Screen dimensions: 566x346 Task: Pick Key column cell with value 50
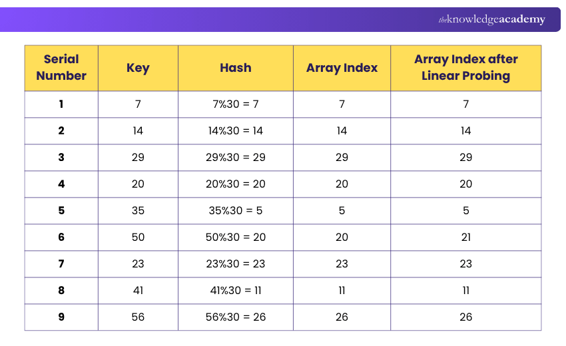pyautogui.click(x=138, y=238)
